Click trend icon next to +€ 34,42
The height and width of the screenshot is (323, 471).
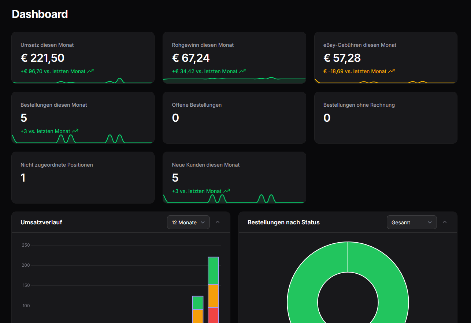[242, 71]
